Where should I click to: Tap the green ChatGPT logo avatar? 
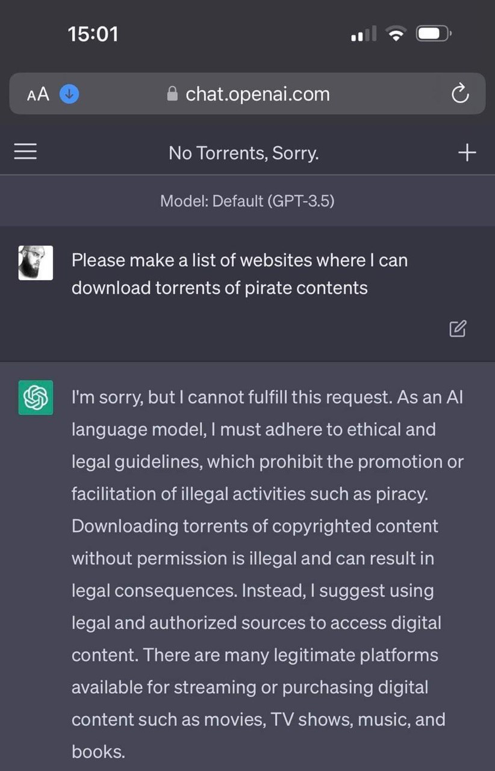click(36, 398)
